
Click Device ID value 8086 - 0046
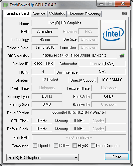point(43,64)
